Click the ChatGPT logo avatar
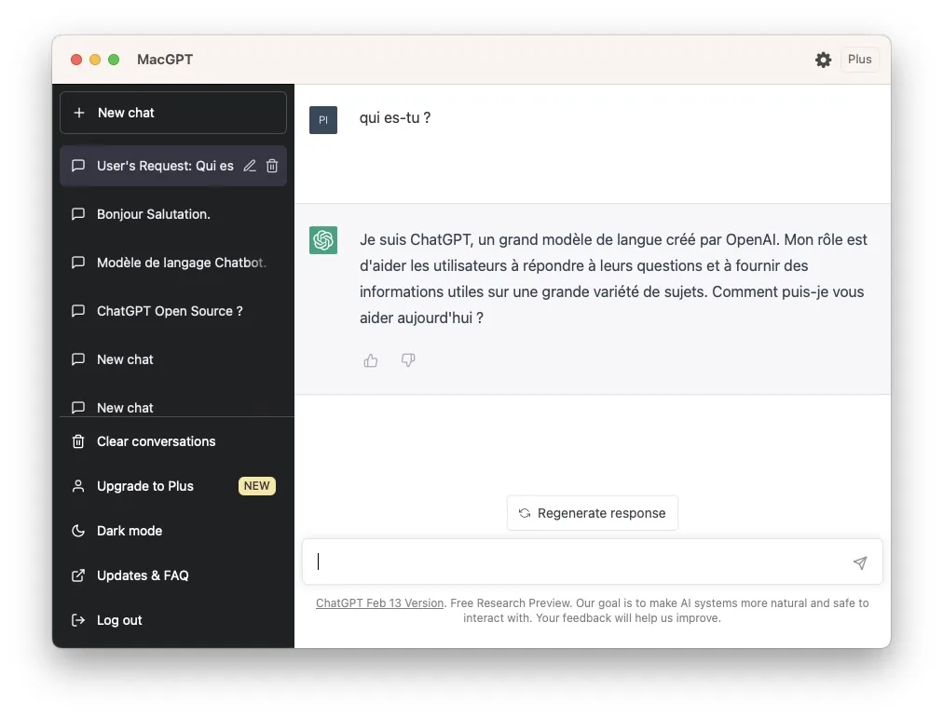This screenshot has height=717, width=943. (x=323, y=240)
